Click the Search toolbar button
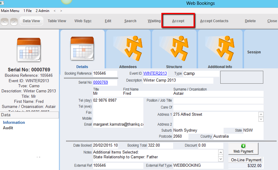 click(130, 21)
